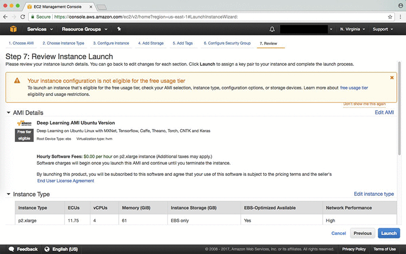The height and width of the screenshot is (254, 406).
Task: Collapse the AMI Details section
Action: 8,113
